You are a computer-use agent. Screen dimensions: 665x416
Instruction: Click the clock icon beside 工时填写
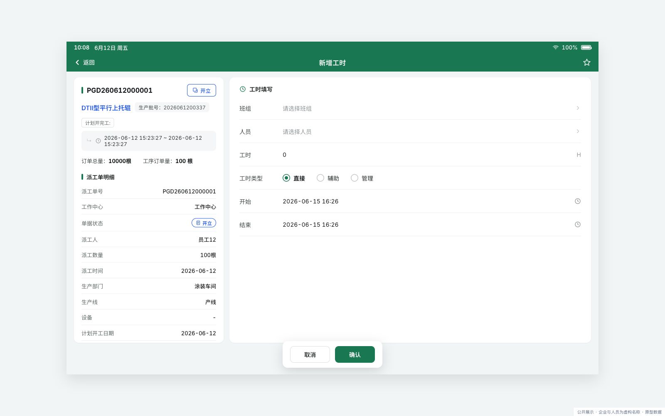243,89
